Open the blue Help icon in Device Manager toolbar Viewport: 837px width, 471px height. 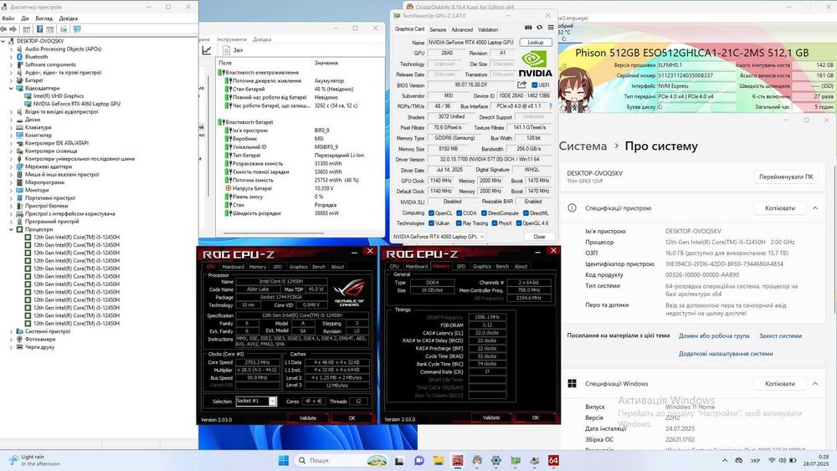tap(39, 29)
